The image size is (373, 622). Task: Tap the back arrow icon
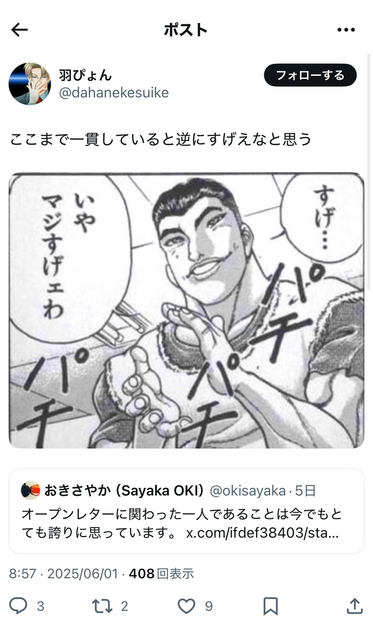[x=19, y=30]
